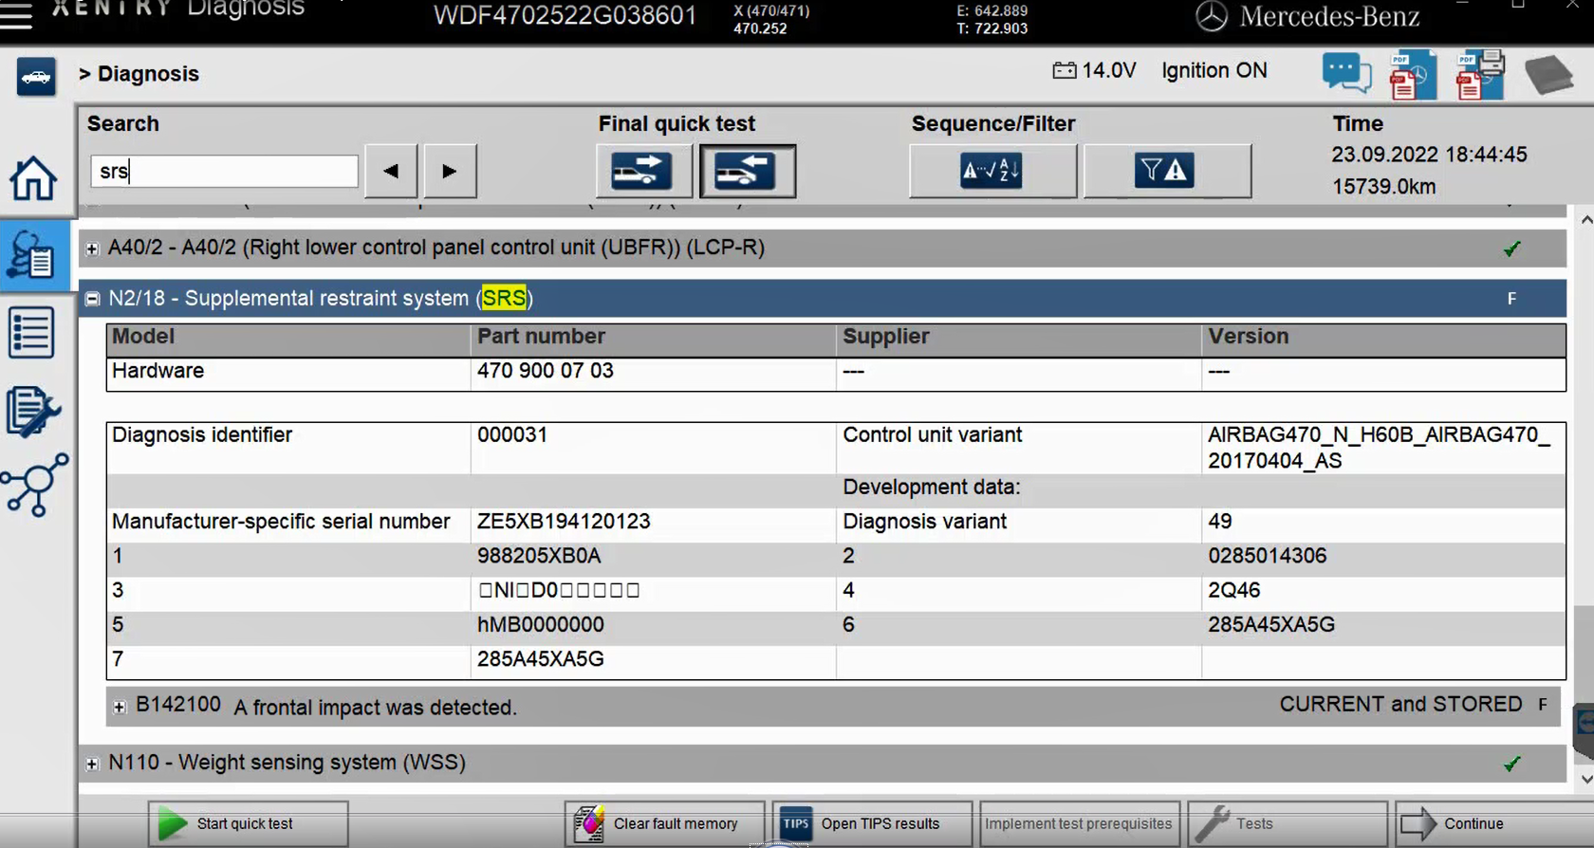The height and width of the screenshot is (848, 1594).
Task: Select N110 - Weight sensing system (WSS) title
Action: point(287,763)
